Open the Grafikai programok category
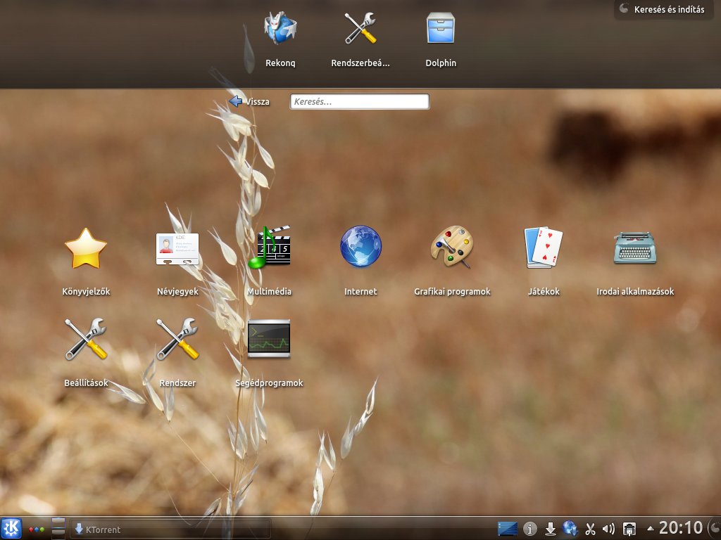This screenshot has width=721, height=540. click(452, 262)
